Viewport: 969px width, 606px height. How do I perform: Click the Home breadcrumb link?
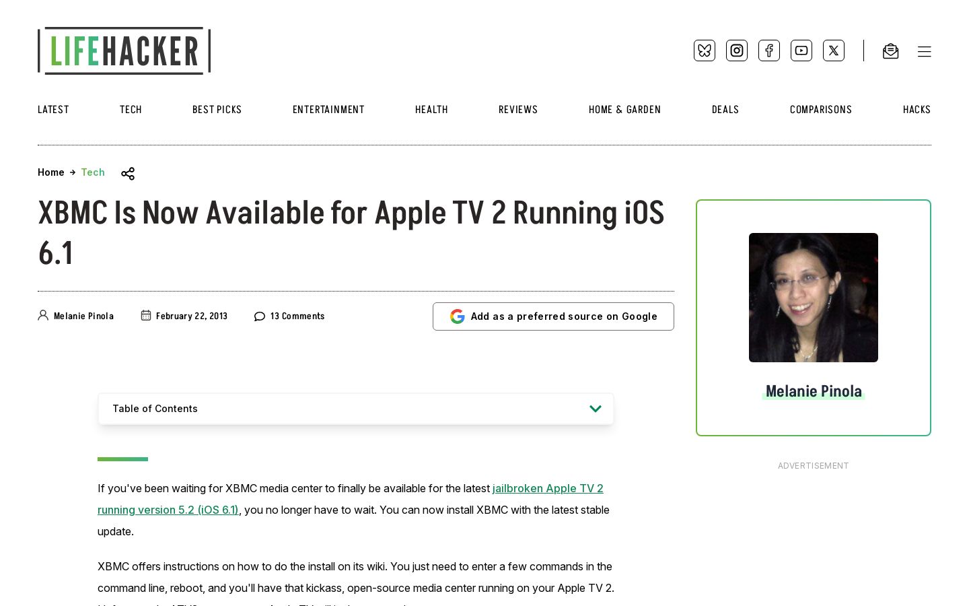pyautogui.click(x=51, y=172)
